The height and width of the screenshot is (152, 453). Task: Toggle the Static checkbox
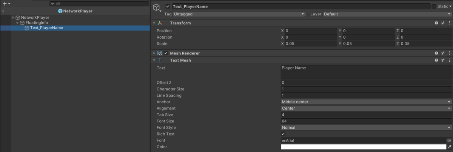[434, 6]
